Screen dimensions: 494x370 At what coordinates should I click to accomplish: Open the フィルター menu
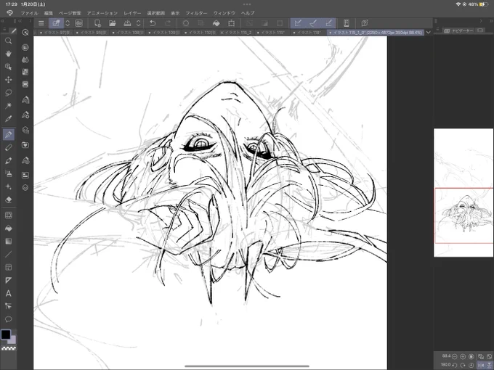196,13
